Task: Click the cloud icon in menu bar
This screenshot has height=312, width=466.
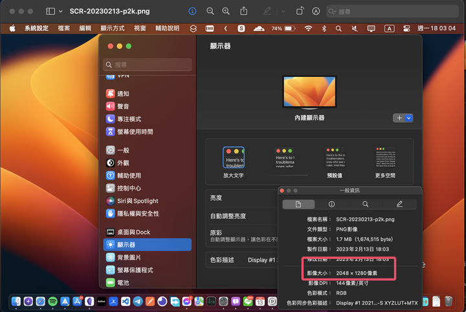Action: pyautogui.click(x=259, y=28)
